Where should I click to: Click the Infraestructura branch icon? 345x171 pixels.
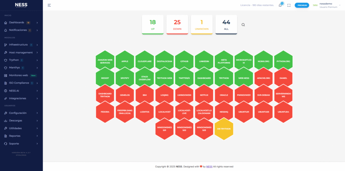(6, 45)
